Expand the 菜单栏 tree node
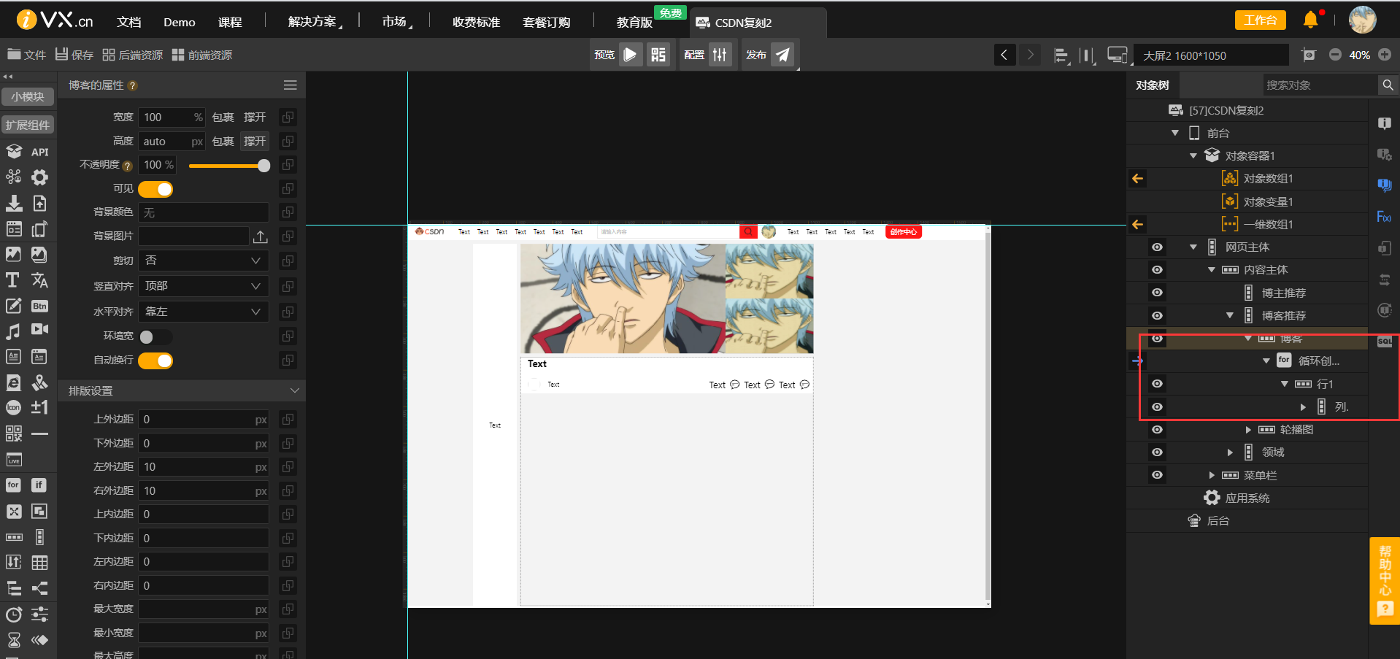This screenshot has height=659, width=1400. [x=1212, y=475]
